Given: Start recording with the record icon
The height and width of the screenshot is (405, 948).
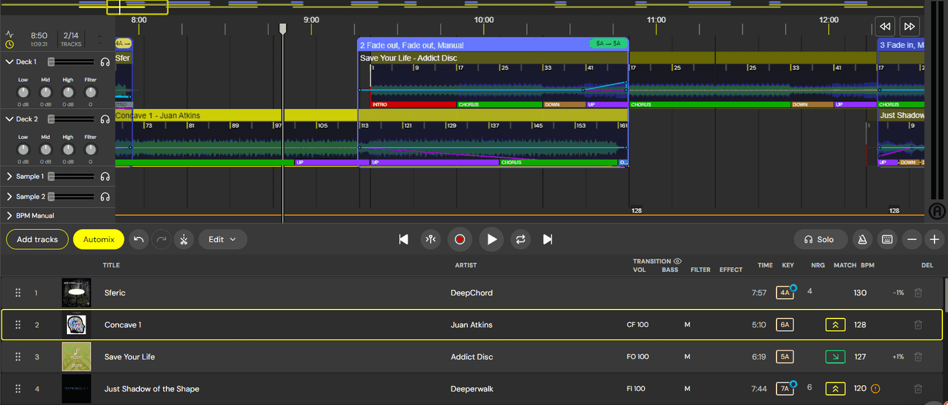Looking at the screenshot, I should click(460, 239).
